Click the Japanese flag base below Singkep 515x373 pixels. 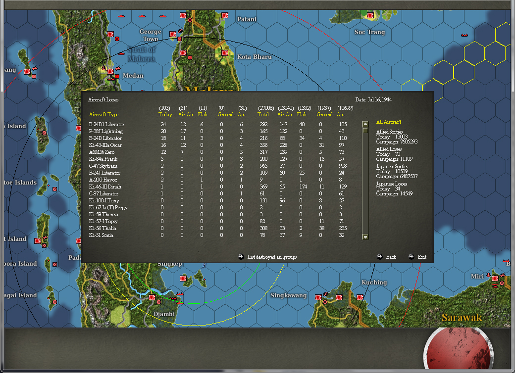coord(183,279)
